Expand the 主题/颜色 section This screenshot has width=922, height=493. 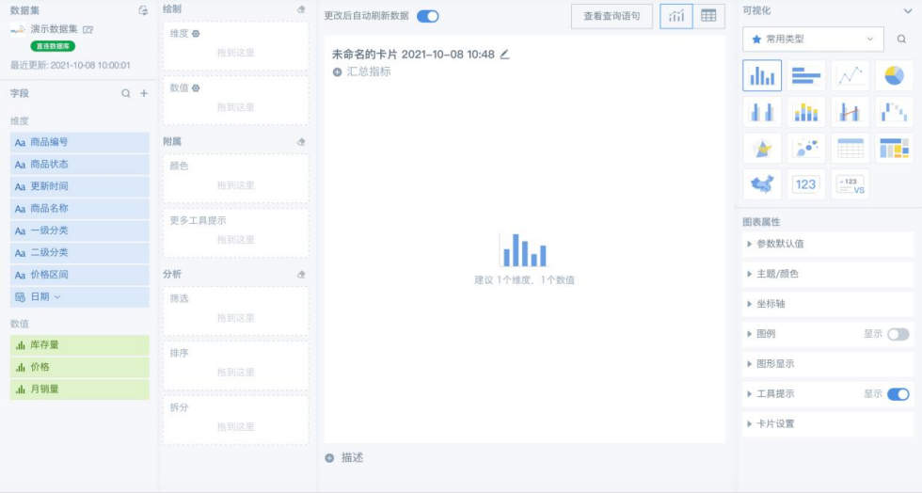[x=777, y=274]
